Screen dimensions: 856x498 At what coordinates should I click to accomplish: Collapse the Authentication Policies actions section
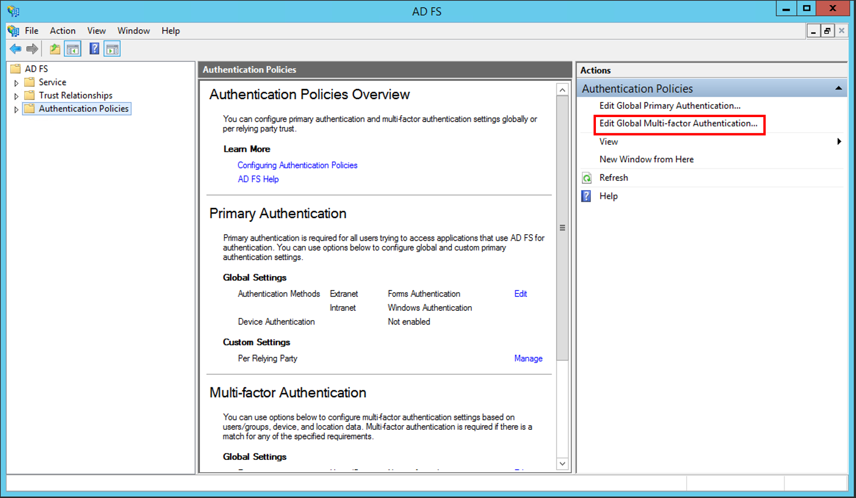click(x=839, y=88)
